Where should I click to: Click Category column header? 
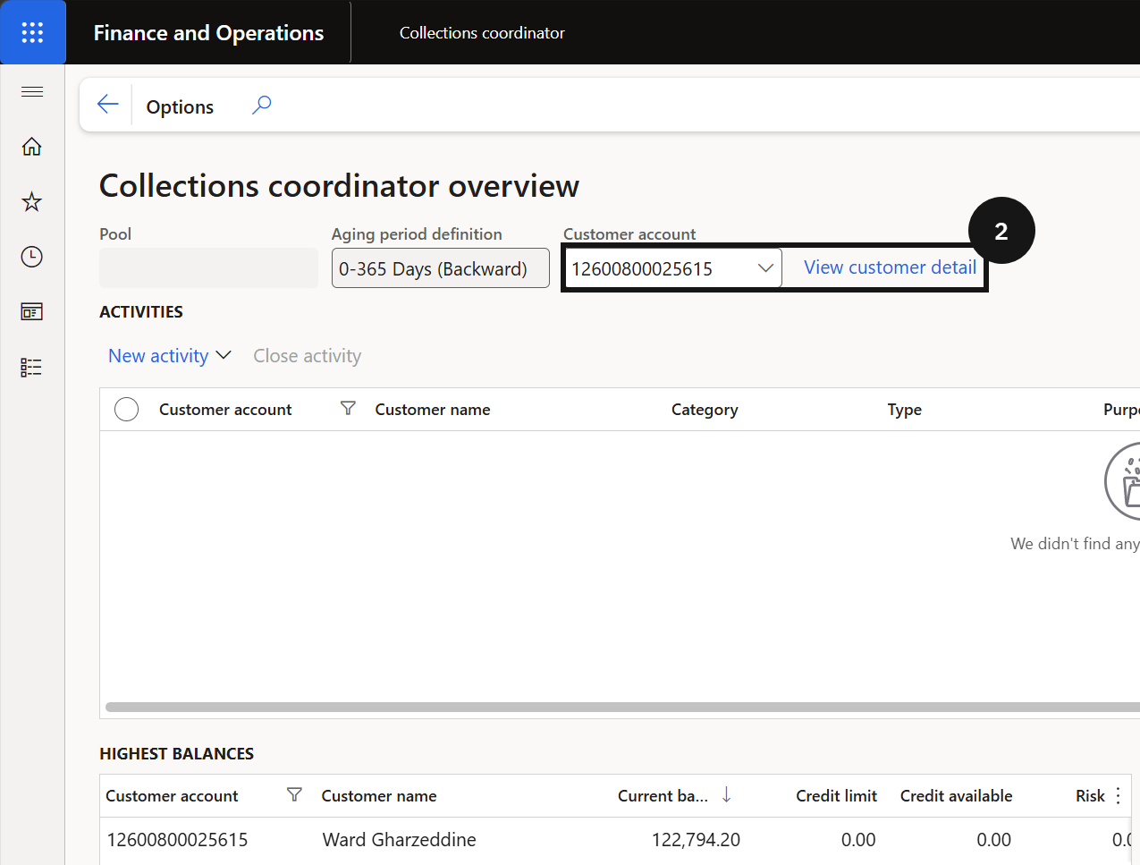pyautogui.click(x=705, y=410)
